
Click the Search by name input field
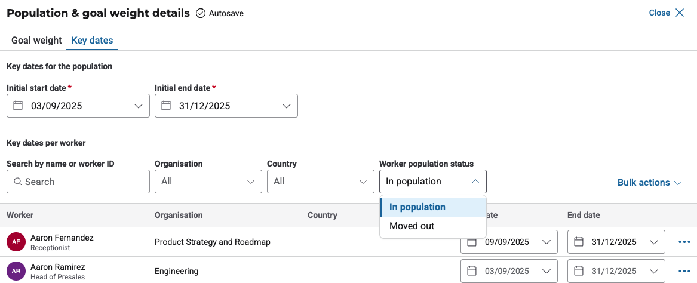click(x=78, y=182)
